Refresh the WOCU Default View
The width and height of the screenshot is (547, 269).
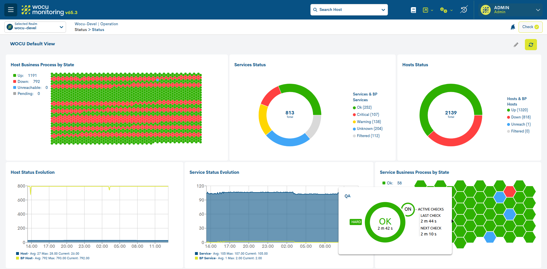pos(531,45)
